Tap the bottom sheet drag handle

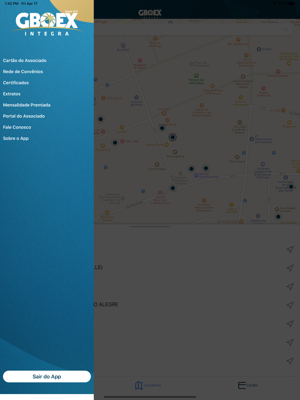pyautogui.click(x=150, y=227)
